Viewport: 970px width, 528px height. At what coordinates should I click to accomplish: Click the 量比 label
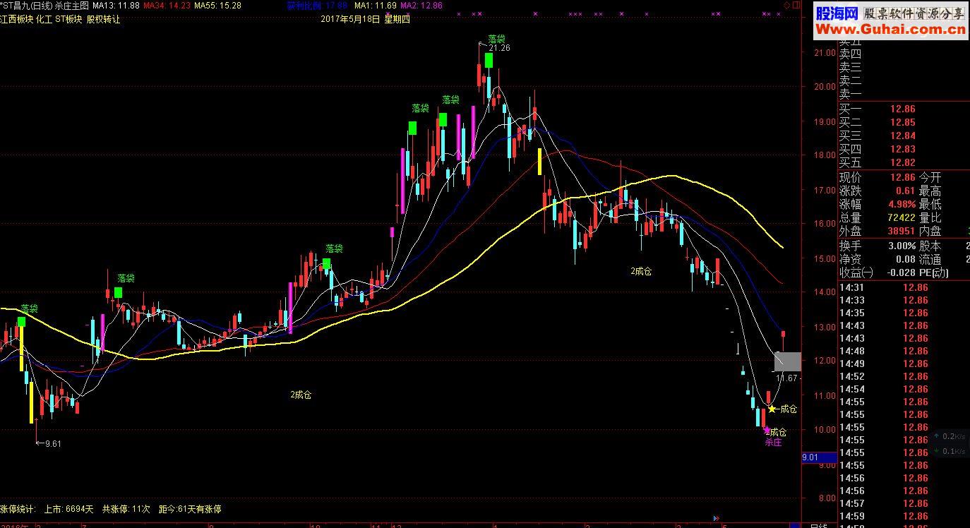pyautogui.click(x=930, y=218)
